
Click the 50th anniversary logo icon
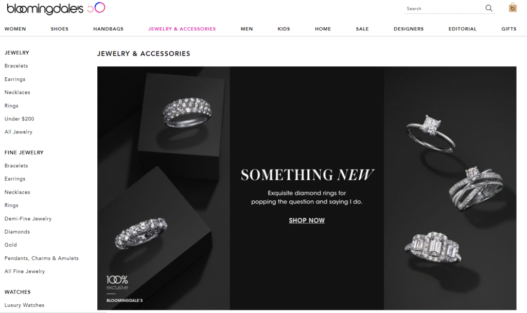click(x=96, y=7)
